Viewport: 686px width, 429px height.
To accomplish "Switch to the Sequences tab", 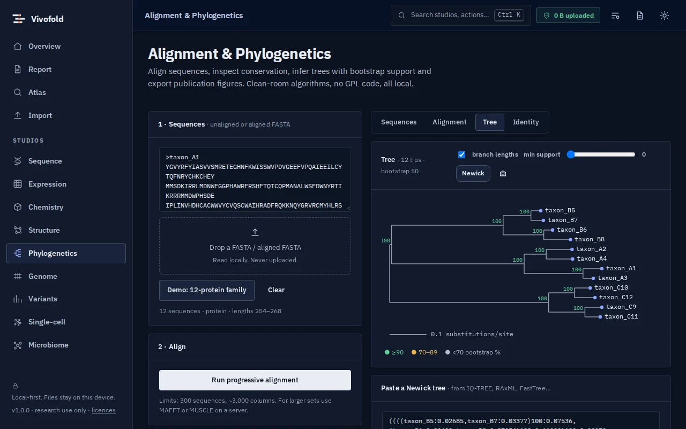I will tap(399, 122).
